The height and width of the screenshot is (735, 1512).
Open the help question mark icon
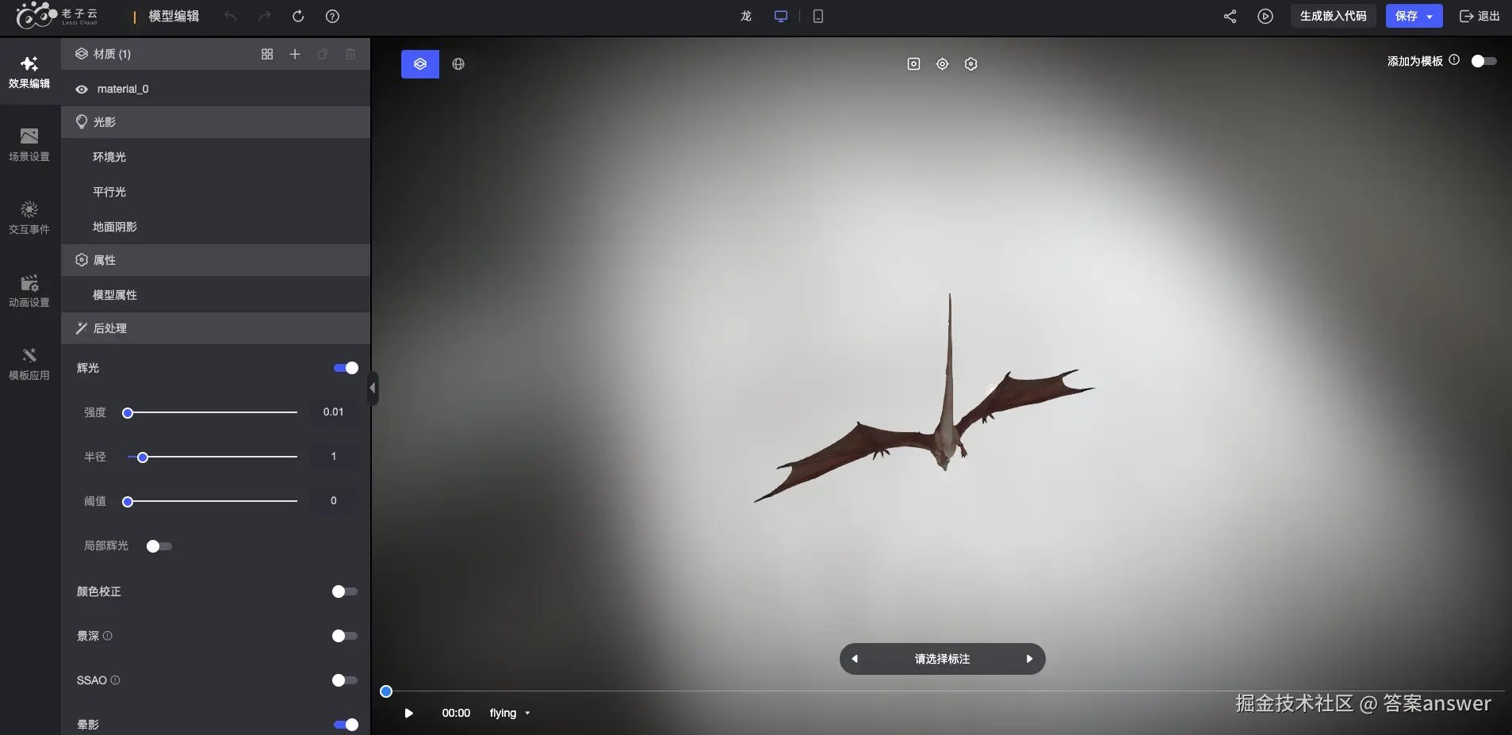[x=333, y=16]
